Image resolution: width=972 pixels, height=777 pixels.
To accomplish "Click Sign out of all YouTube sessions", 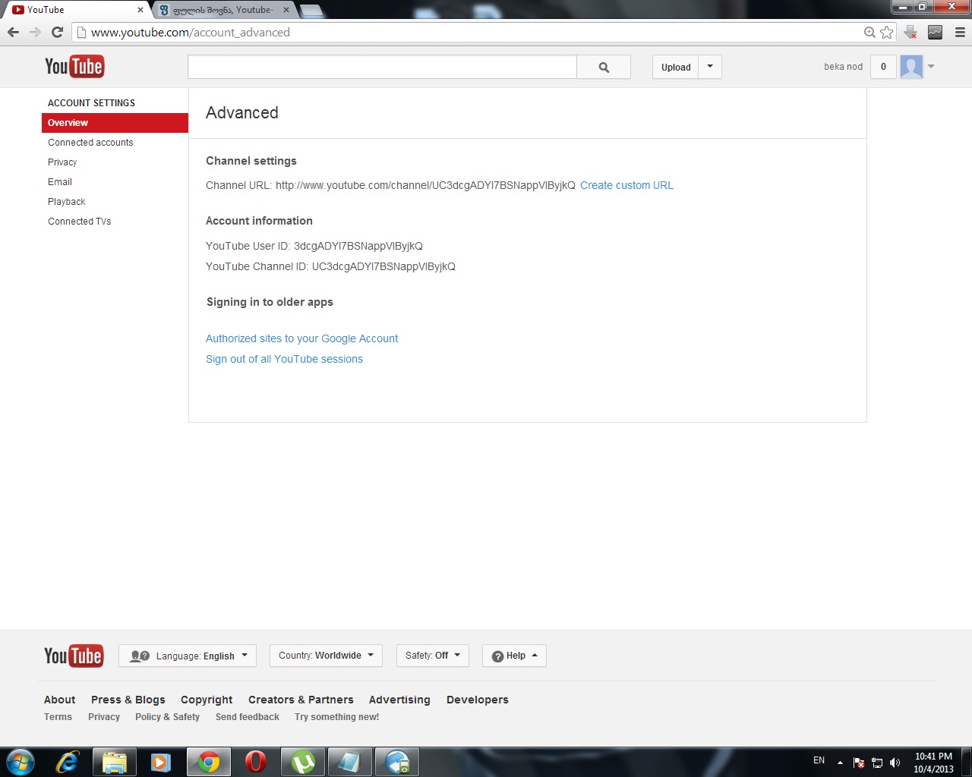I will [284, 359].
